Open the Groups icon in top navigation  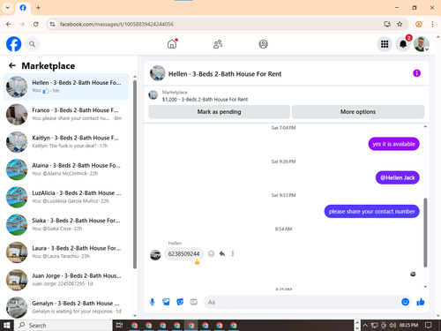point(263,44)
